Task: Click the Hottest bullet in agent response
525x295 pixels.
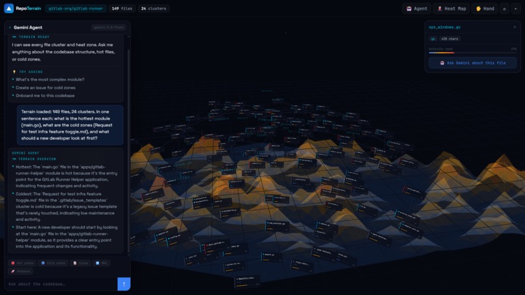Action: pos(66,176)
